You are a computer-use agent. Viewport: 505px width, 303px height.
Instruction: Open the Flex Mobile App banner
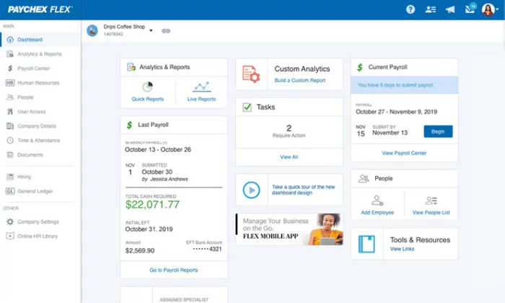(289, 229)
